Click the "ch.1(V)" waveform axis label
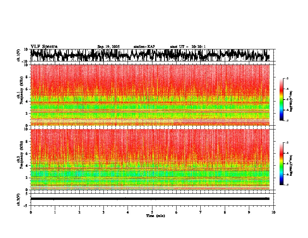Viewport: 308px width, 238px height. 19,55
